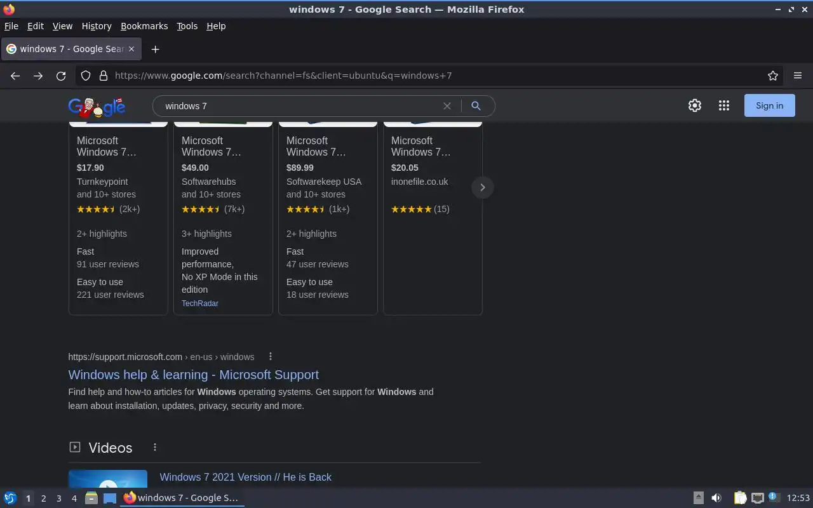Show desktop from taskbar icon
The image size is (813, 508).
(110, 498)
